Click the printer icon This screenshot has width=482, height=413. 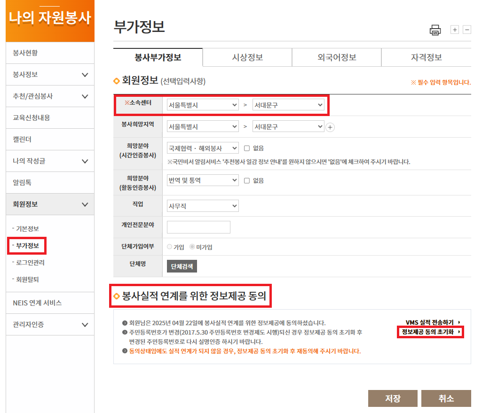[435, 30]
